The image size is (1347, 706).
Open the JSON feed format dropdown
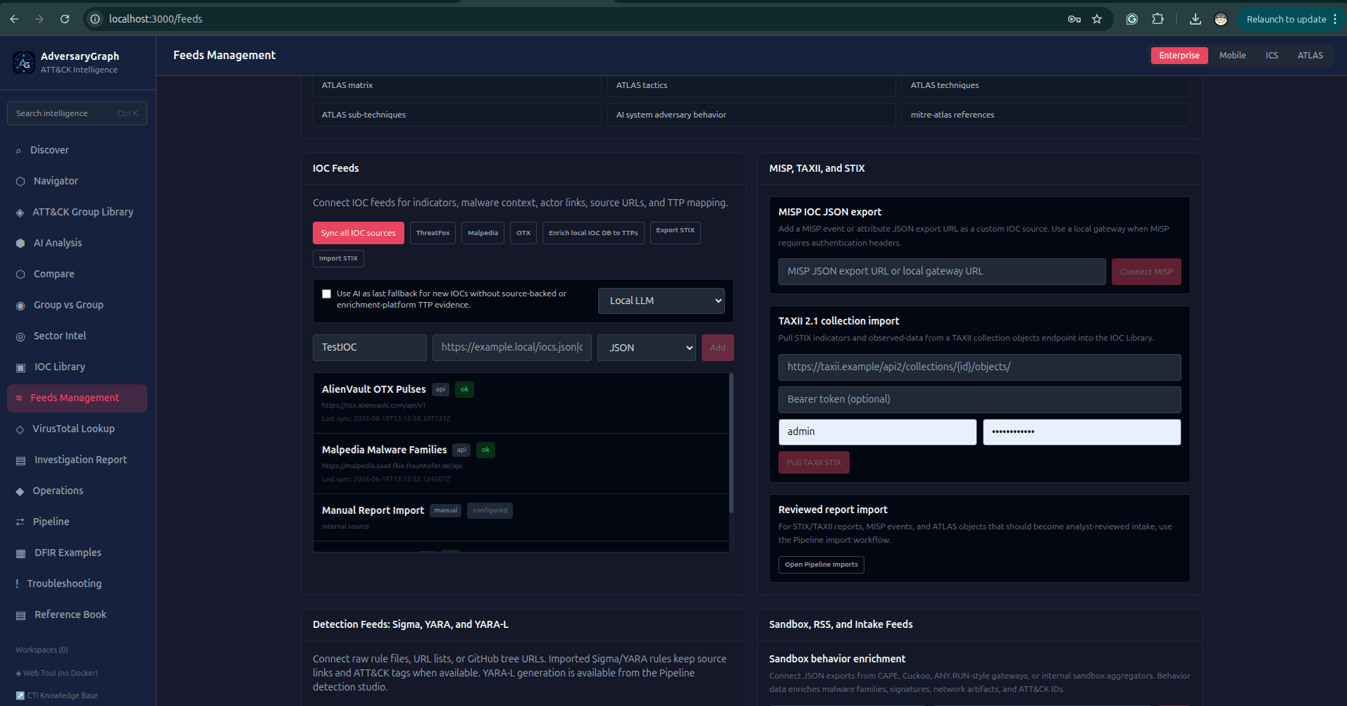(x=647, y=348)
